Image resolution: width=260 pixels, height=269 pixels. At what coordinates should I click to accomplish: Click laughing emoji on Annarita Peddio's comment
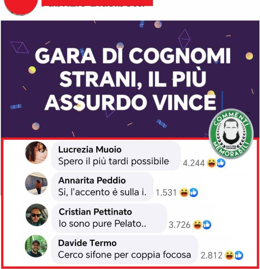pos(184,192)
